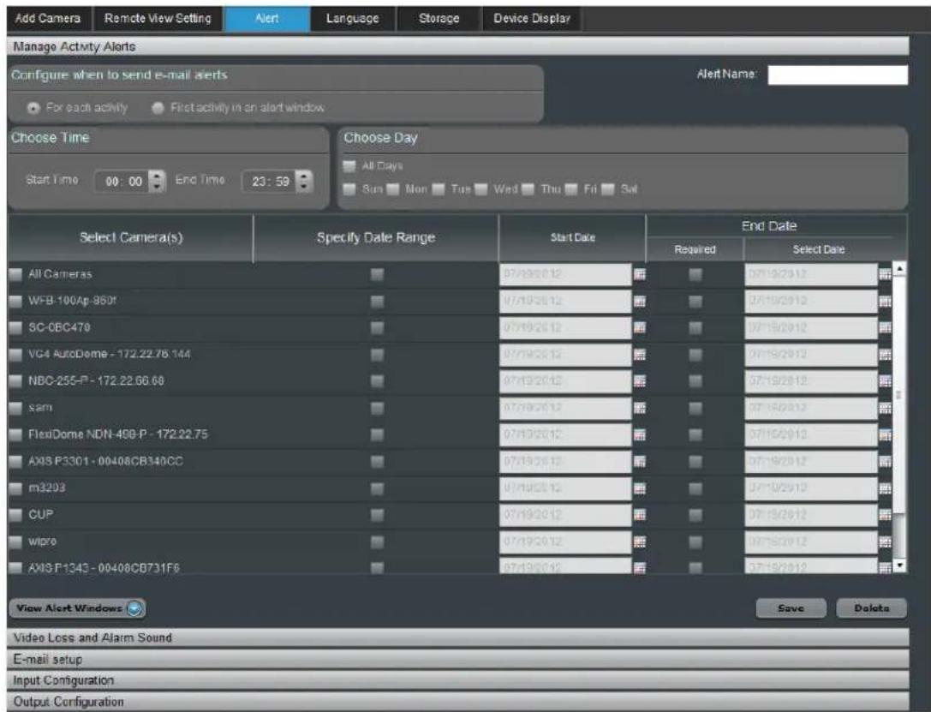
Task: Click the End Time field showing 23:59
Action: click(x=270, y=182)
